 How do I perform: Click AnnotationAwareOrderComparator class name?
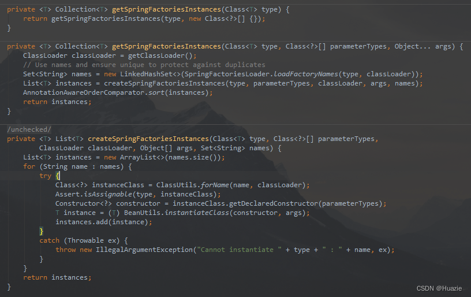(84, 92)
